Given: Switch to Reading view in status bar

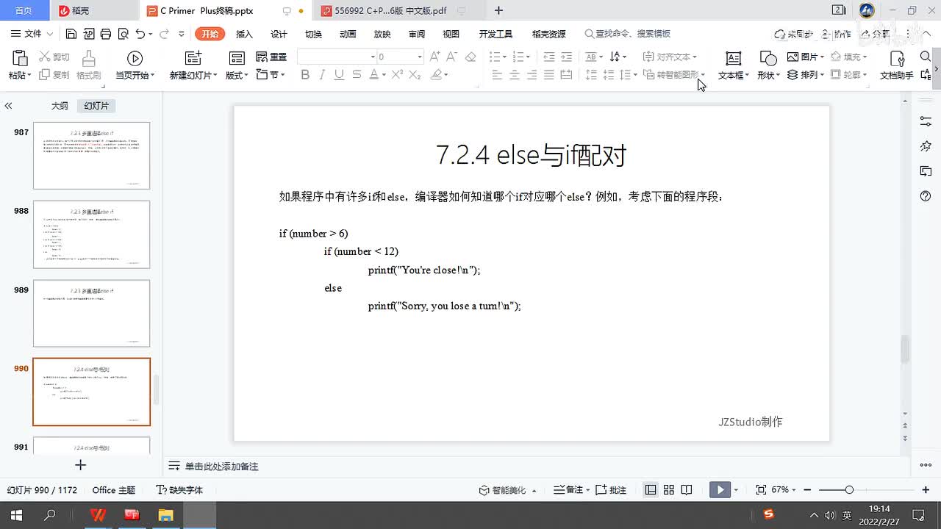Looking at the screenshot, I should click(x=687, y=490).
